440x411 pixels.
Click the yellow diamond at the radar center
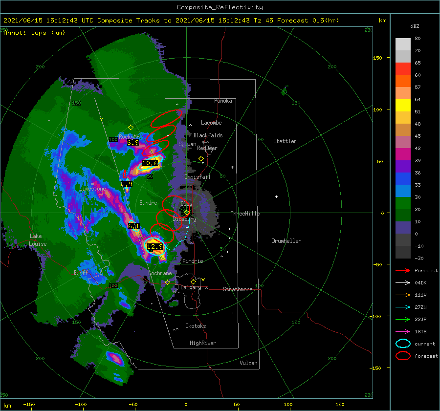pyautogui.click(x=187, y=213)
